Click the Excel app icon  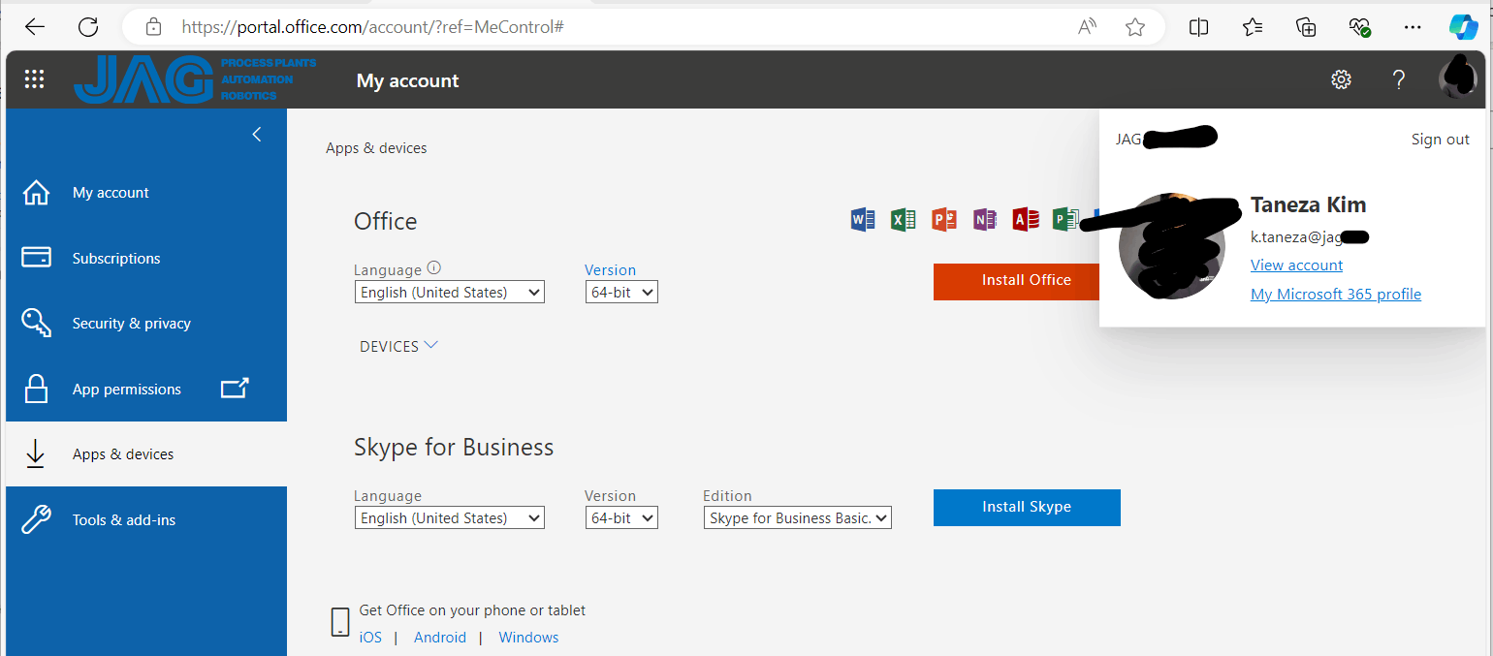click(903, 220)
